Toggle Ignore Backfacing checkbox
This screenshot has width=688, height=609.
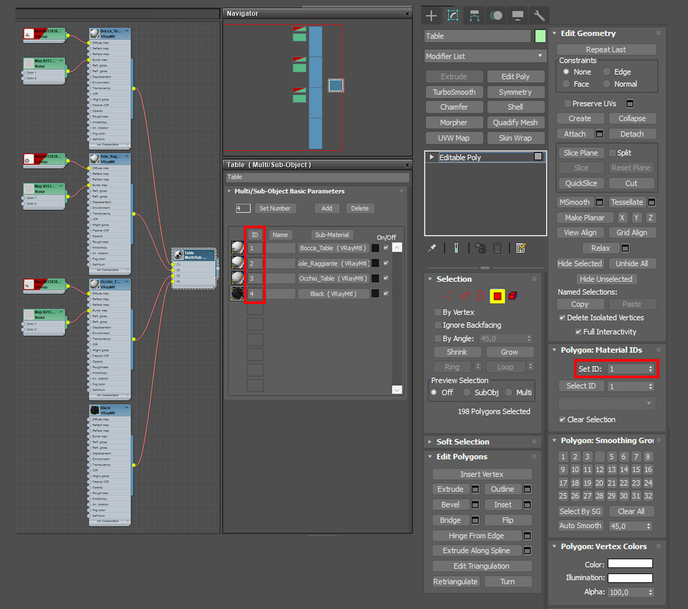pyautogui.click(x=438, y=325)
